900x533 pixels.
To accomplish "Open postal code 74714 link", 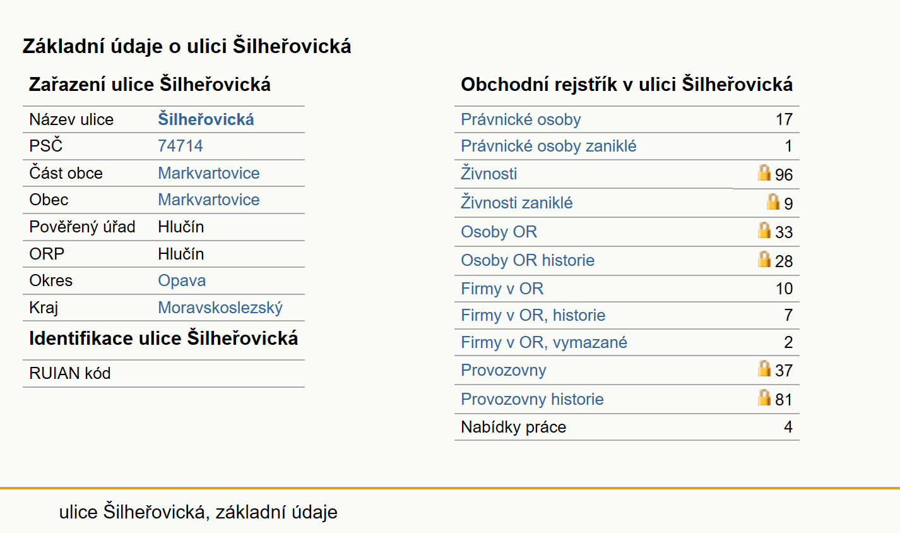I will (181, 146).
